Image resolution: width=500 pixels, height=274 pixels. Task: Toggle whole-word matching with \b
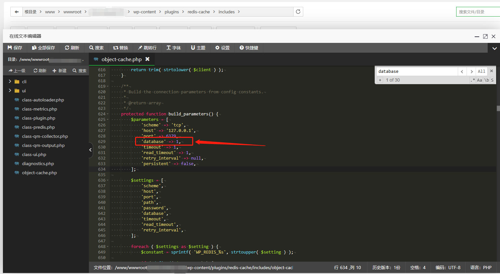486,80
